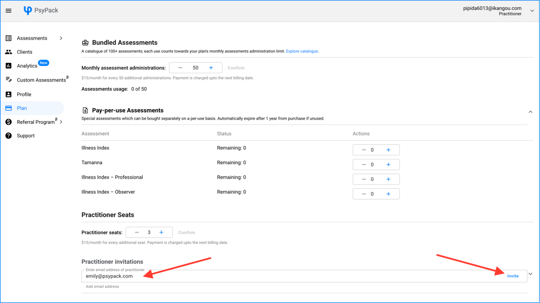
Task: Select the Assessments sidebar icon
Action: 8,38
